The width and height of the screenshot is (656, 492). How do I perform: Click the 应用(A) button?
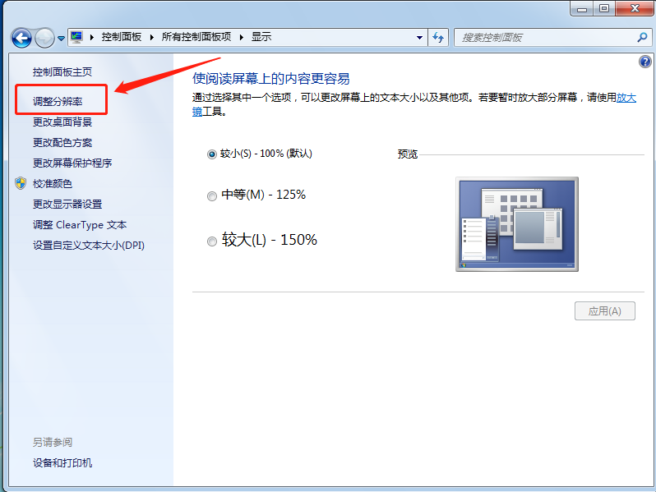(x=604, y=310)
